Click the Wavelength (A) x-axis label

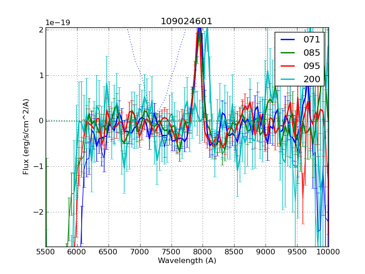(187, 261)
